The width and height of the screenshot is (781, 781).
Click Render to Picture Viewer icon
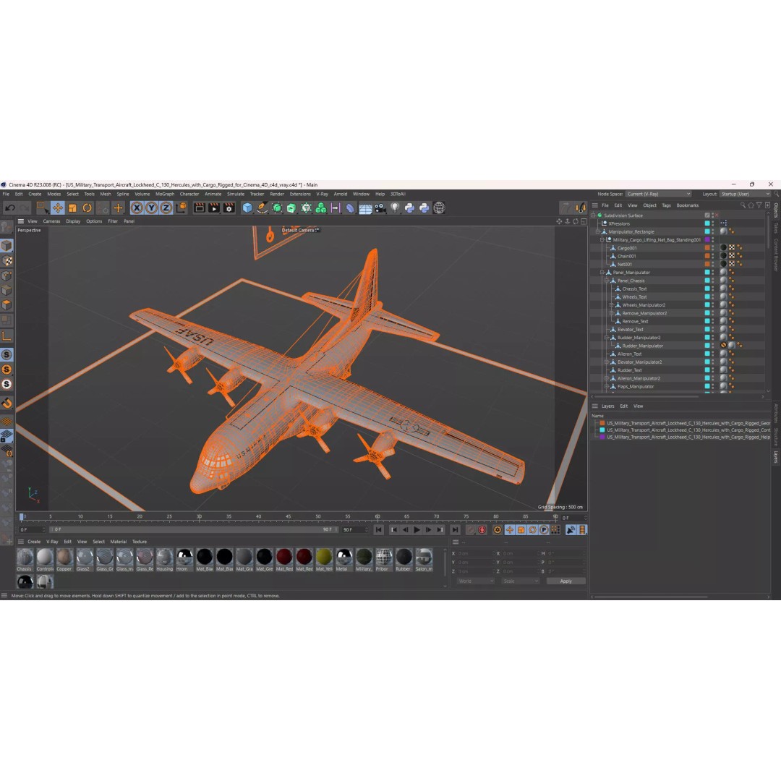214,208
